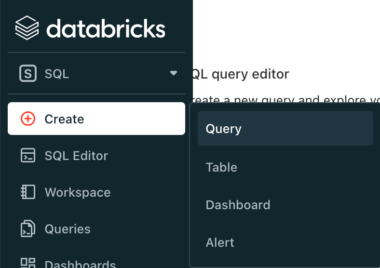The height and width of the screenshot is (268, 380).
Task: Click the Queries document icon
Action: (28, 229)
